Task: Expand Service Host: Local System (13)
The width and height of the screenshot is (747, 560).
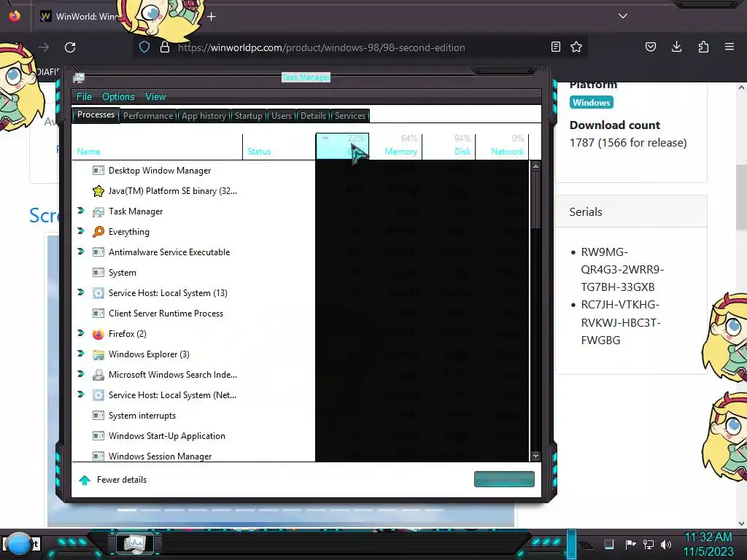Action: 81,292
